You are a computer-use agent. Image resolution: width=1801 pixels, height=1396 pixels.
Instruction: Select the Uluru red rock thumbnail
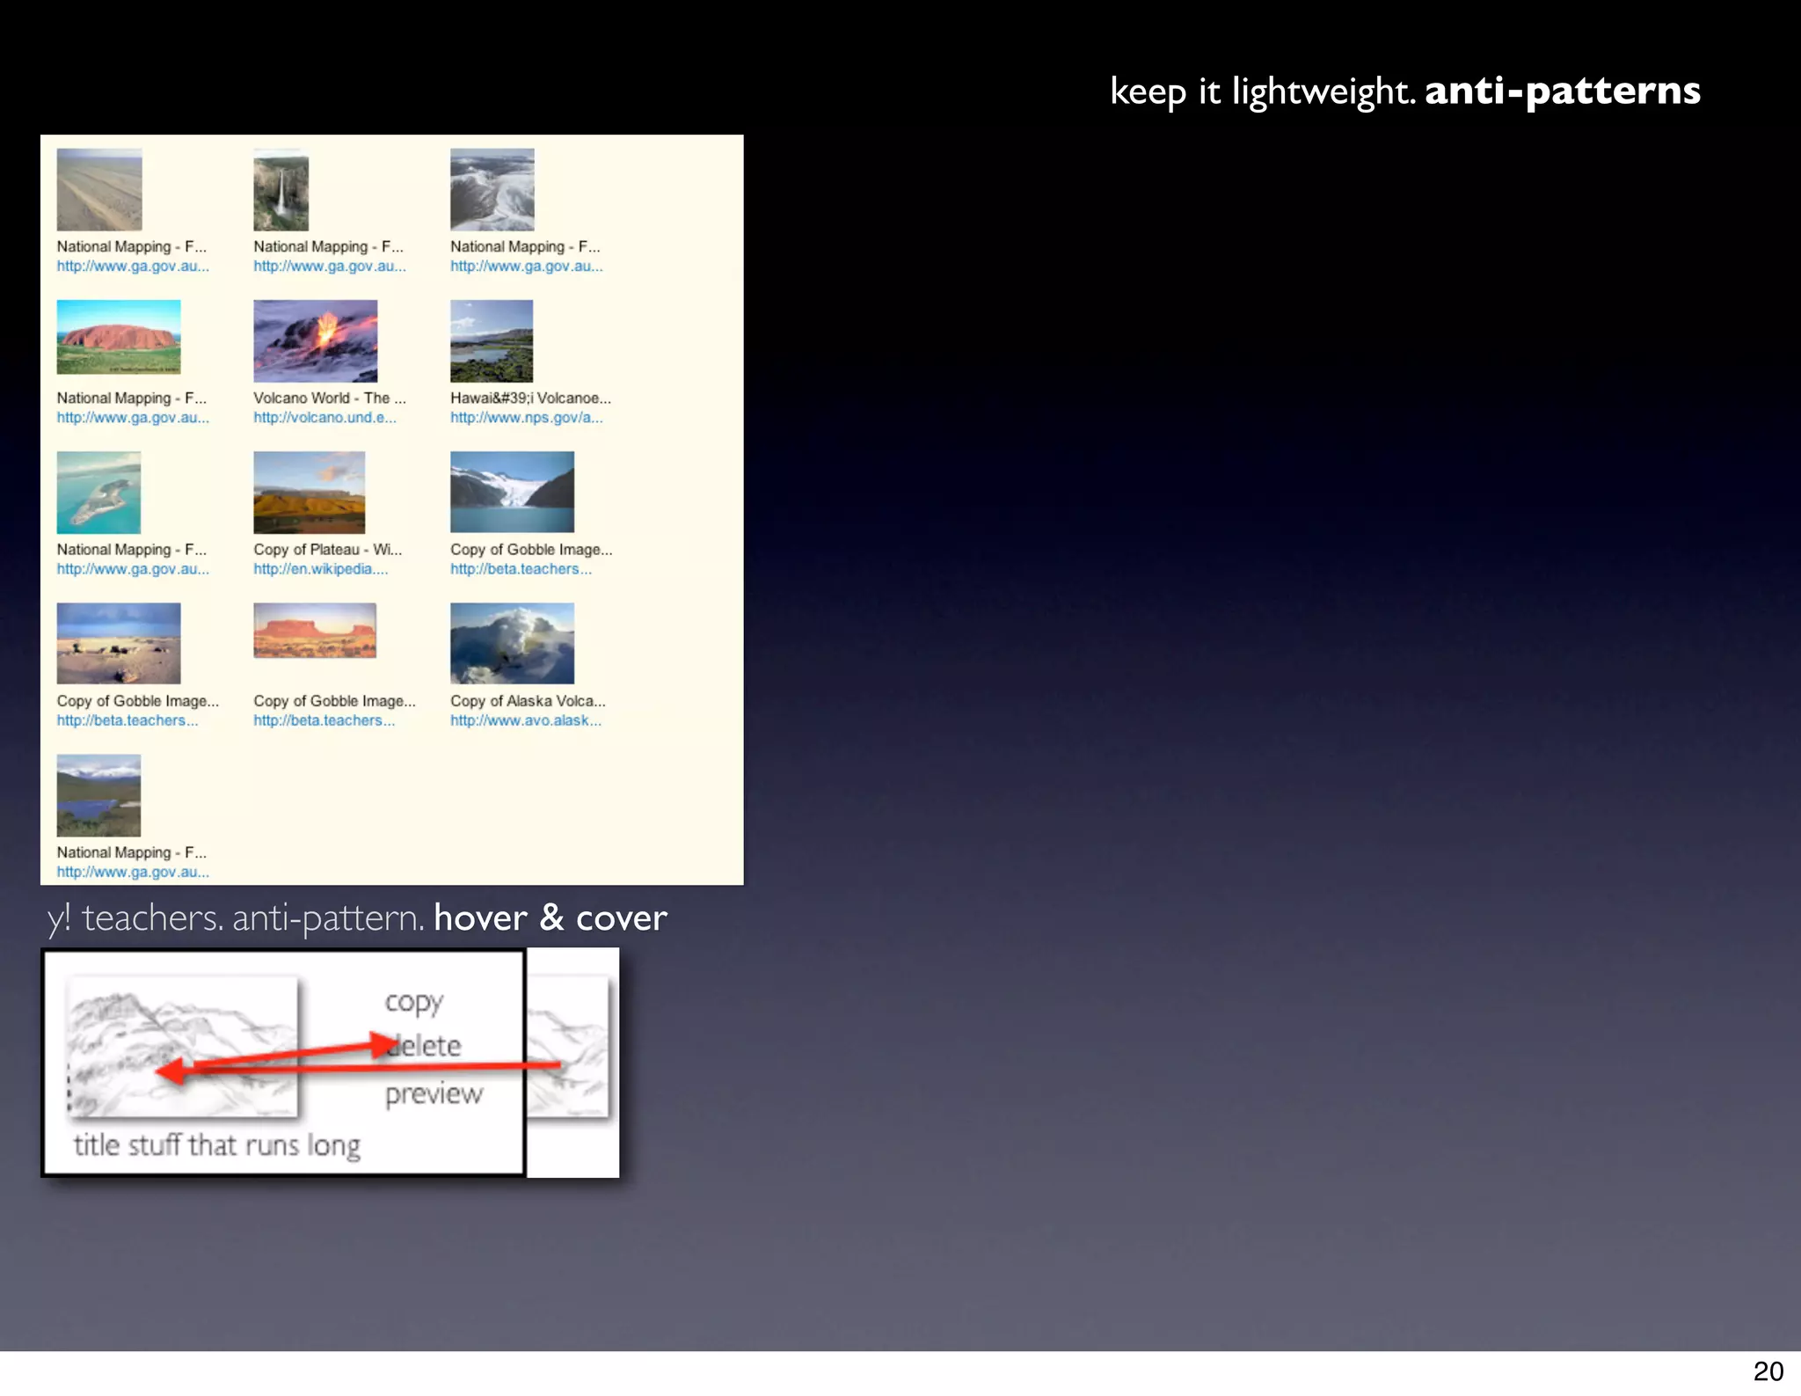tap(119, 337)
